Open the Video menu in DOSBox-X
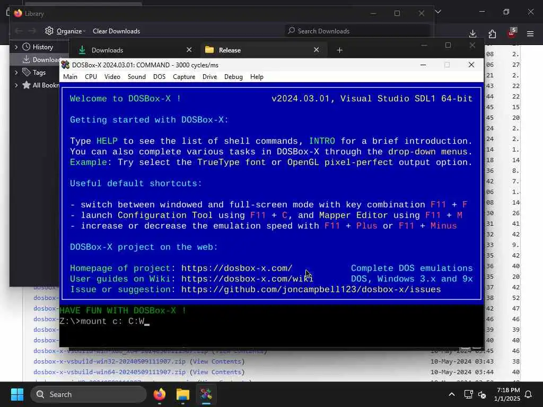543x407 pixels. point(112,77)
